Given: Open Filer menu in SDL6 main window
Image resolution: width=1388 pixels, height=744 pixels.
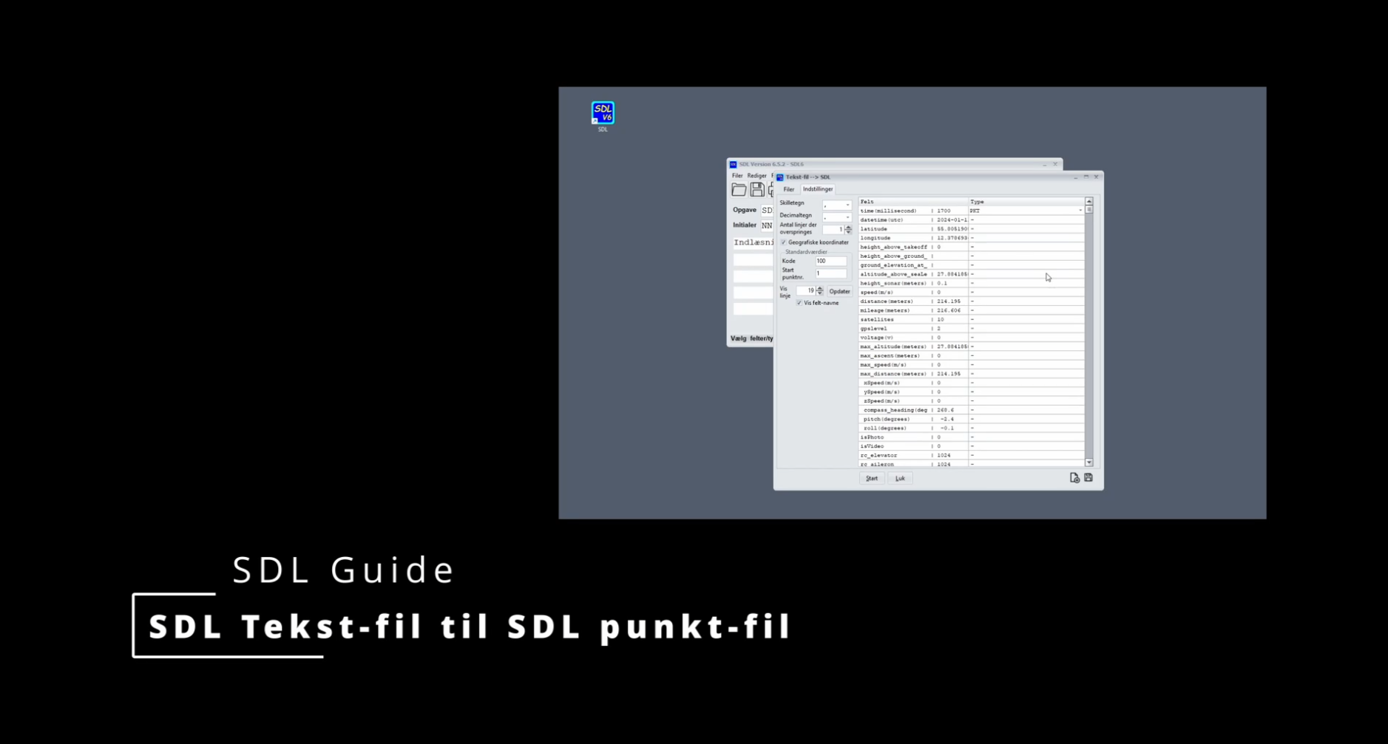Looking at the screenshot, I should coord(737,176).
